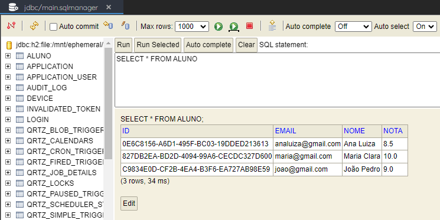440x220 pixels.
Task: Click the EMAIL column header
Action: coord(308,131)
